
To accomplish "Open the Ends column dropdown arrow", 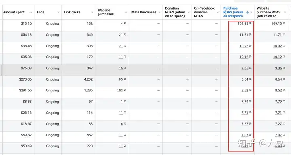I will point(59,12).
